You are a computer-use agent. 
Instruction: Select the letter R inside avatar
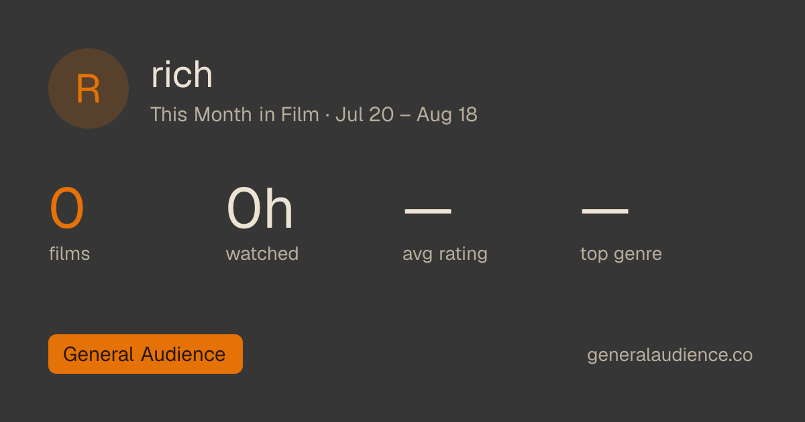[x=89, y=89]
